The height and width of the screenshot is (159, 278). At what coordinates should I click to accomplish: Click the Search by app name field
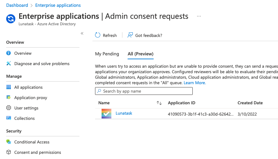(144, 91)
